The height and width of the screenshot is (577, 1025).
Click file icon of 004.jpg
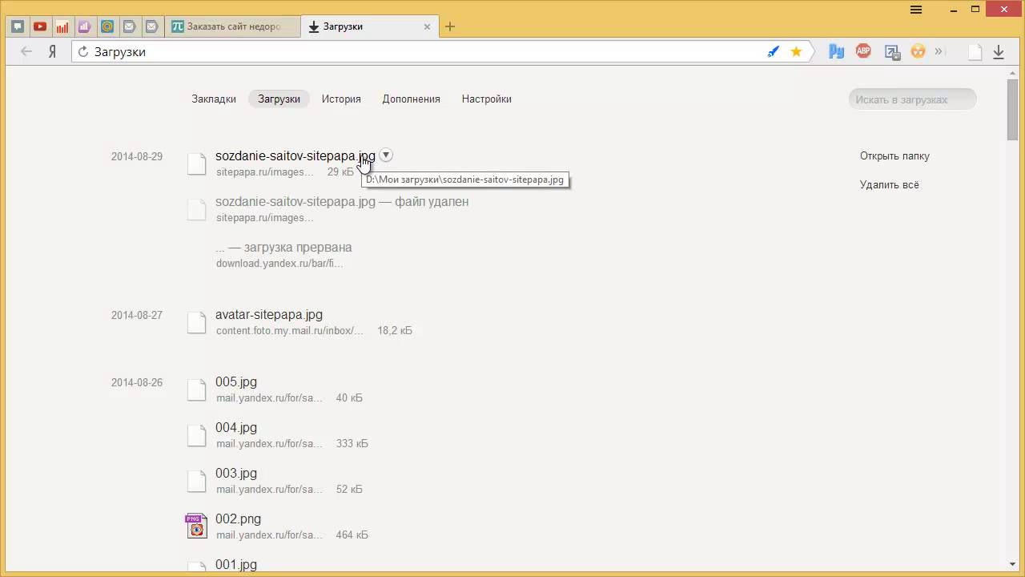tap(196, 435)
